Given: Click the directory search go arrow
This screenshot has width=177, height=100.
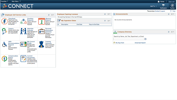Looking at the screenshot, I should (145, 39).
